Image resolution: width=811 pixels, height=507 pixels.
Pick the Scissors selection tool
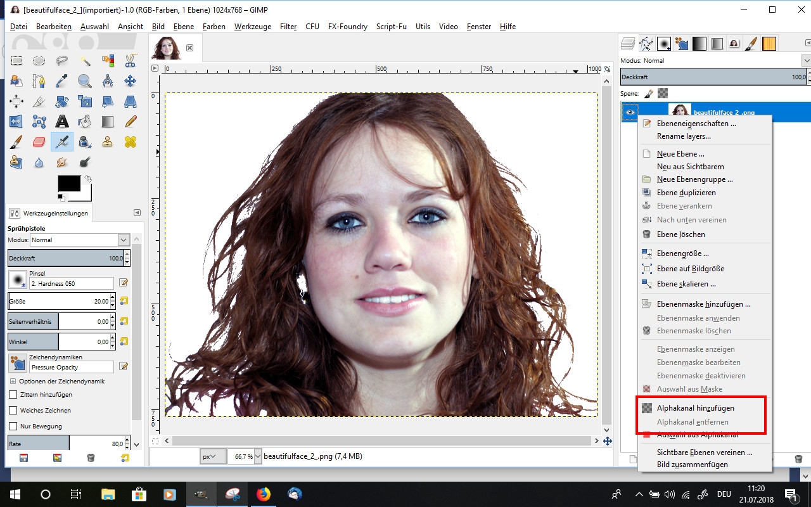(131, 61)
